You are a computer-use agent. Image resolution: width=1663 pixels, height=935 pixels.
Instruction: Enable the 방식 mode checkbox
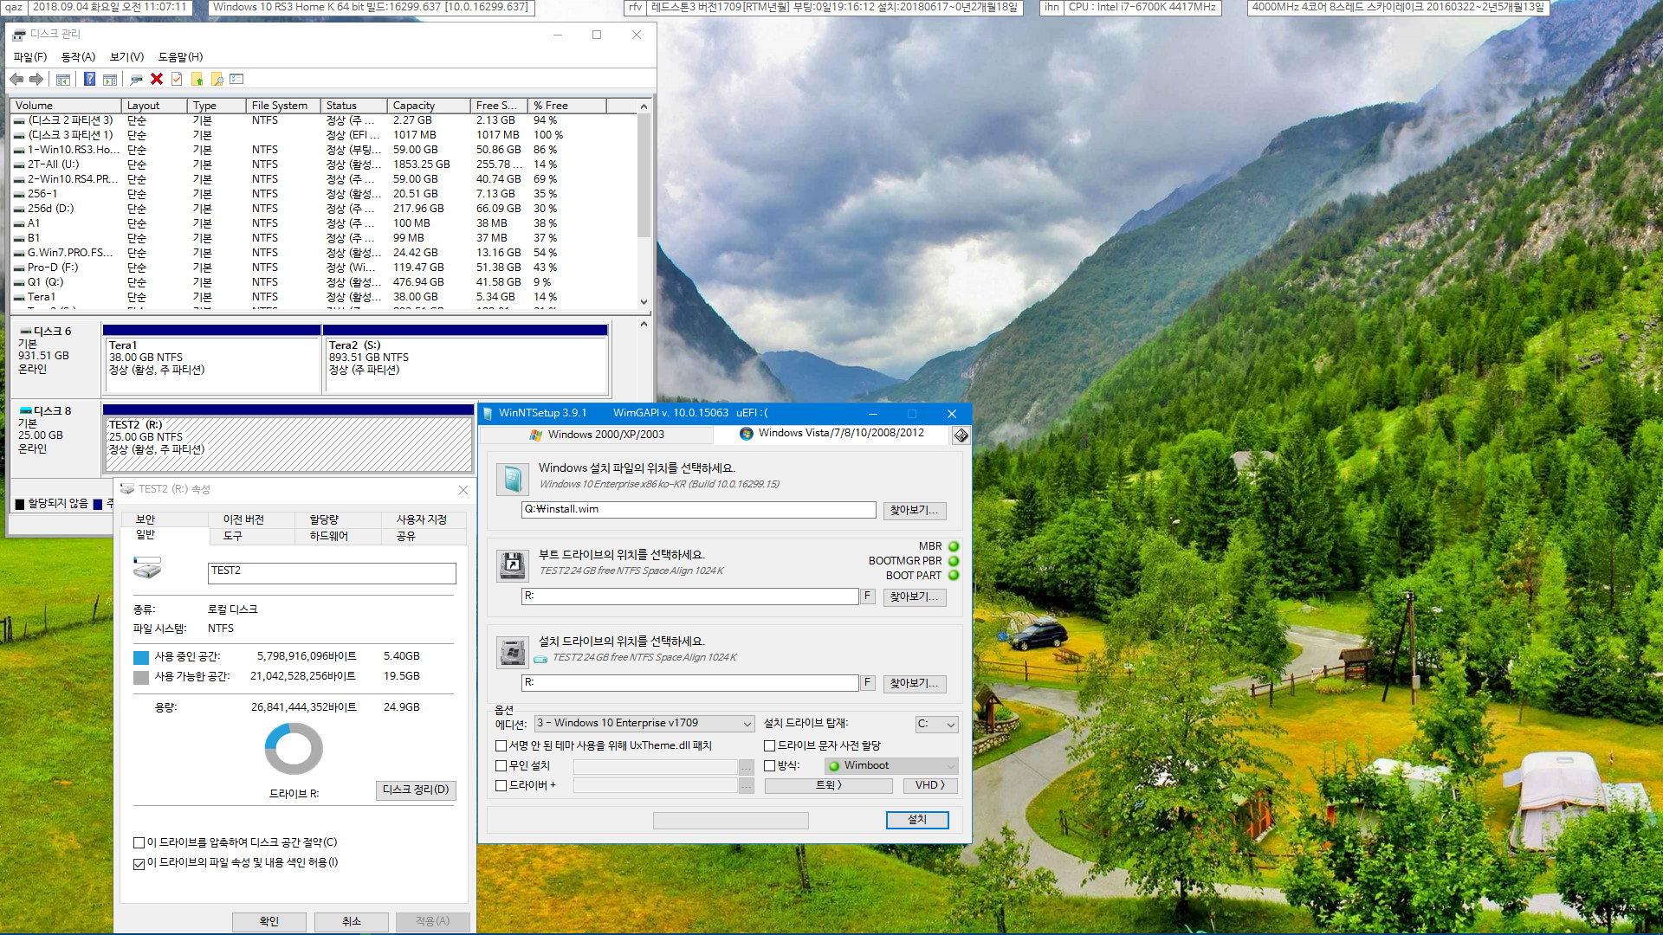769,766
